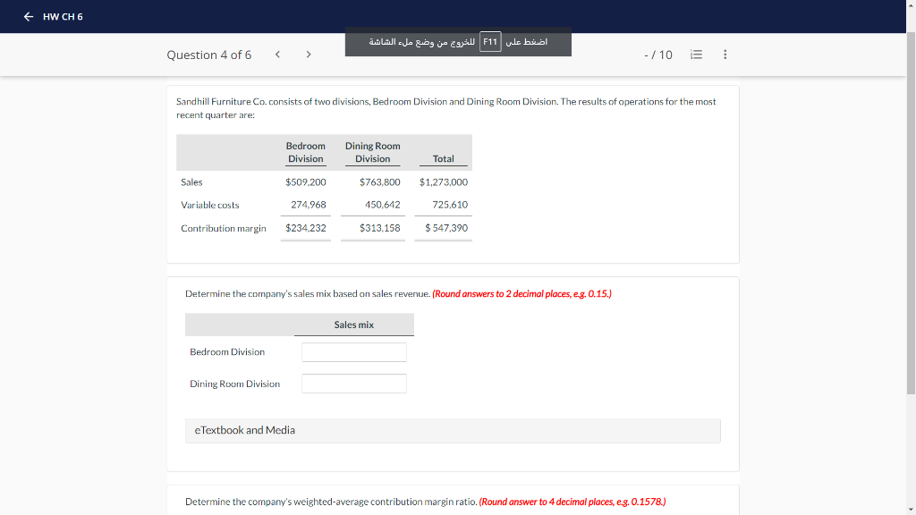Select Bedroom sales value $509,200
Screen dimensions: 916x515
tap(306, 182)
